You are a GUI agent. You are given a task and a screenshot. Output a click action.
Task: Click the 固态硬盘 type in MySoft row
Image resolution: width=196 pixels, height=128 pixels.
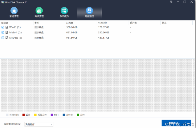39,32
